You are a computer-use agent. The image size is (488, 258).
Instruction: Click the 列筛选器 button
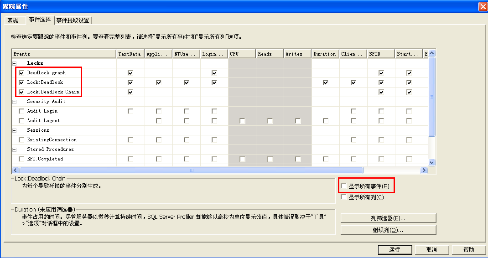389,218
